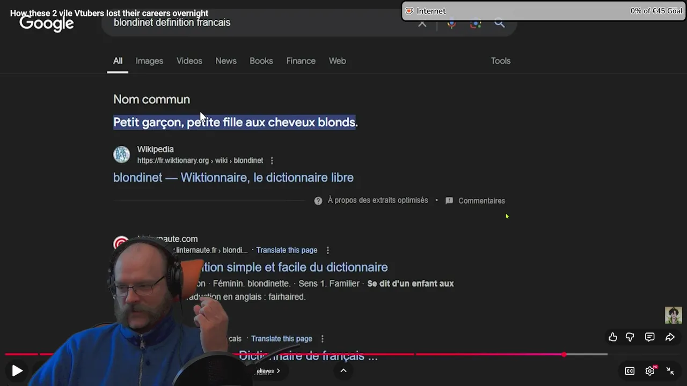Open À propos des extraits optimisés
This screenshot has width=687, height=386.
(378, 201)
